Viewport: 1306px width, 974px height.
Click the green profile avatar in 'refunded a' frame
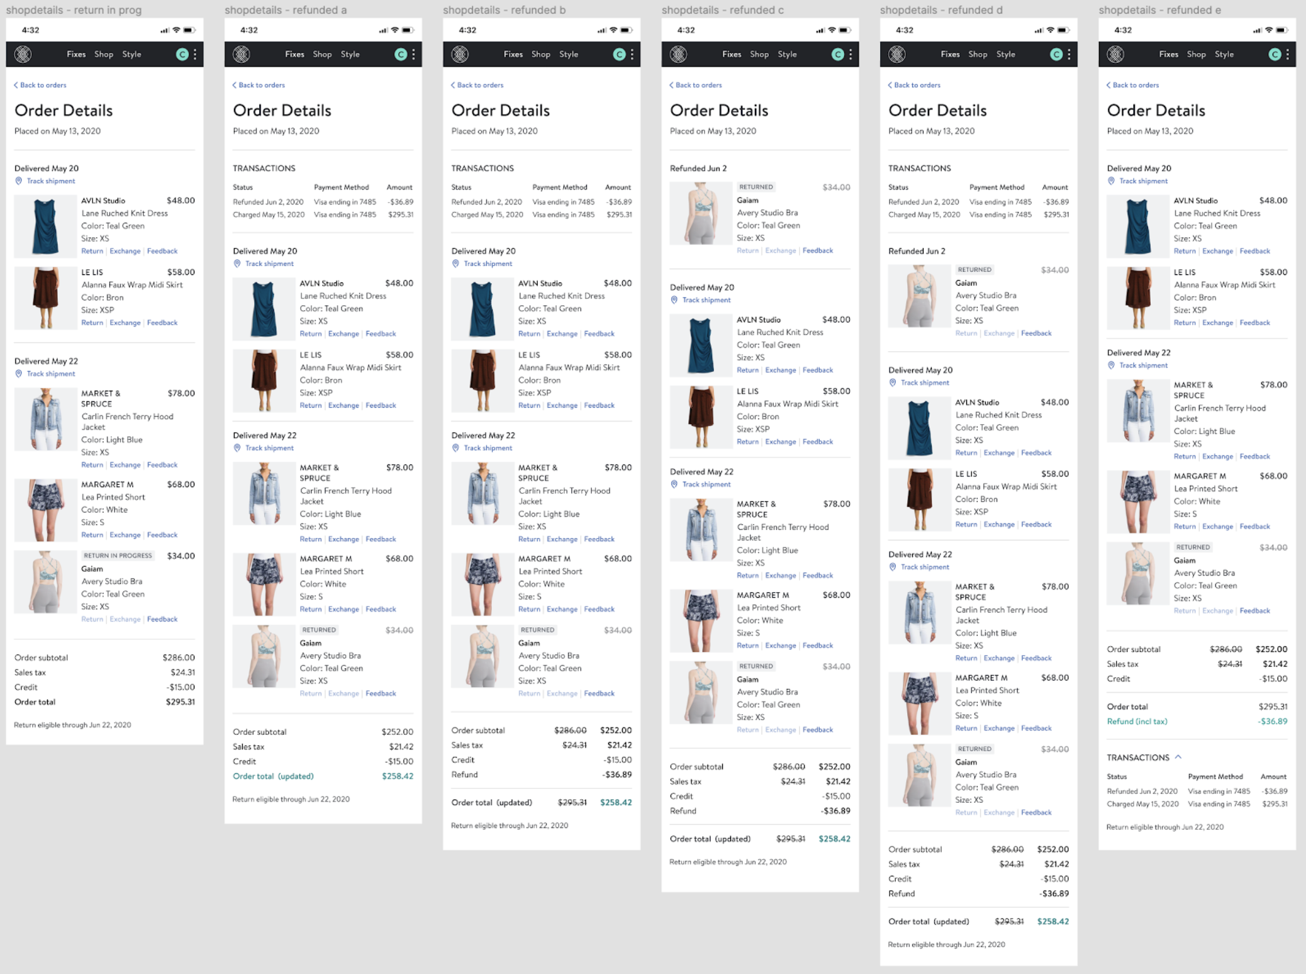(x=400, y=54)
